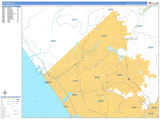Image resolution: width=160 pixels, height=120 pixels.
Task: Click the 92055 ZIP label on map
Action: 74,19
